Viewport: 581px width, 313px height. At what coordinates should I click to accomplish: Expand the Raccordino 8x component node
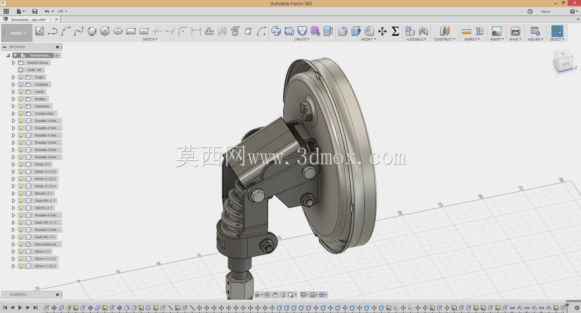13,244
